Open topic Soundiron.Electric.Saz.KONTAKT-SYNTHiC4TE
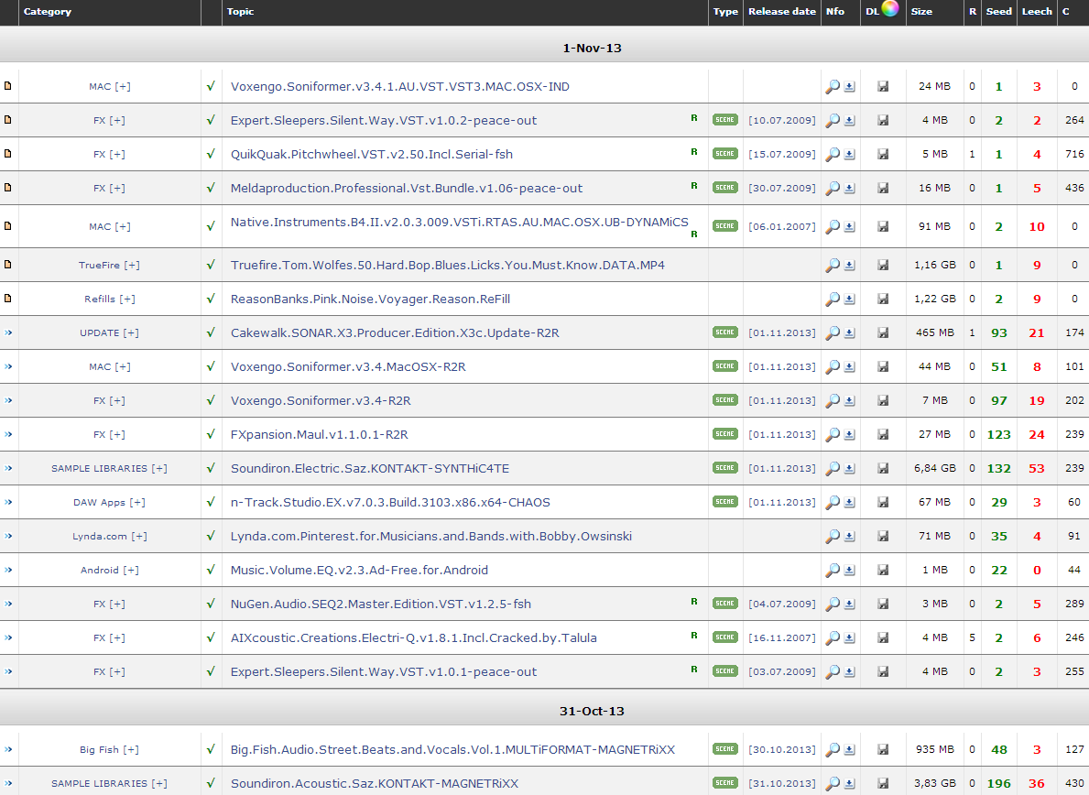The height and width of the screenshot is (795, 1089). point(369,469)
